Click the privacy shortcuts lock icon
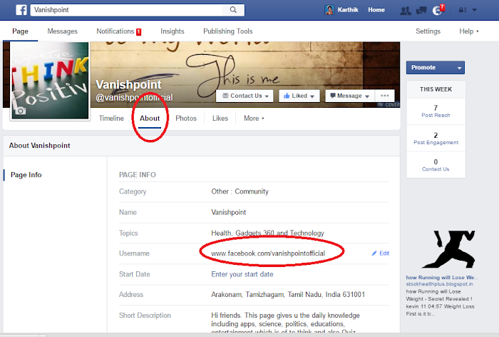This screenshot has height=337, width=499. pyautogui.click(x=462, y=10)
